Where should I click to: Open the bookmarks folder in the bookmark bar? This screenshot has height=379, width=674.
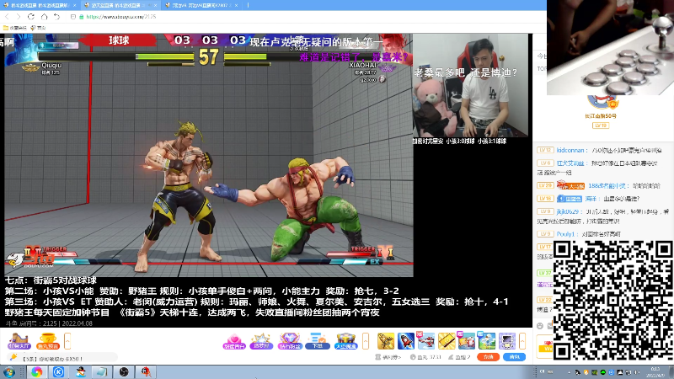coord(14,28)
